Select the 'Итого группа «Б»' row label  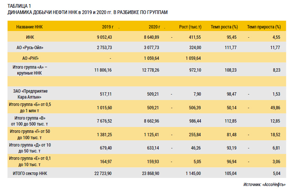coord(30,107)
